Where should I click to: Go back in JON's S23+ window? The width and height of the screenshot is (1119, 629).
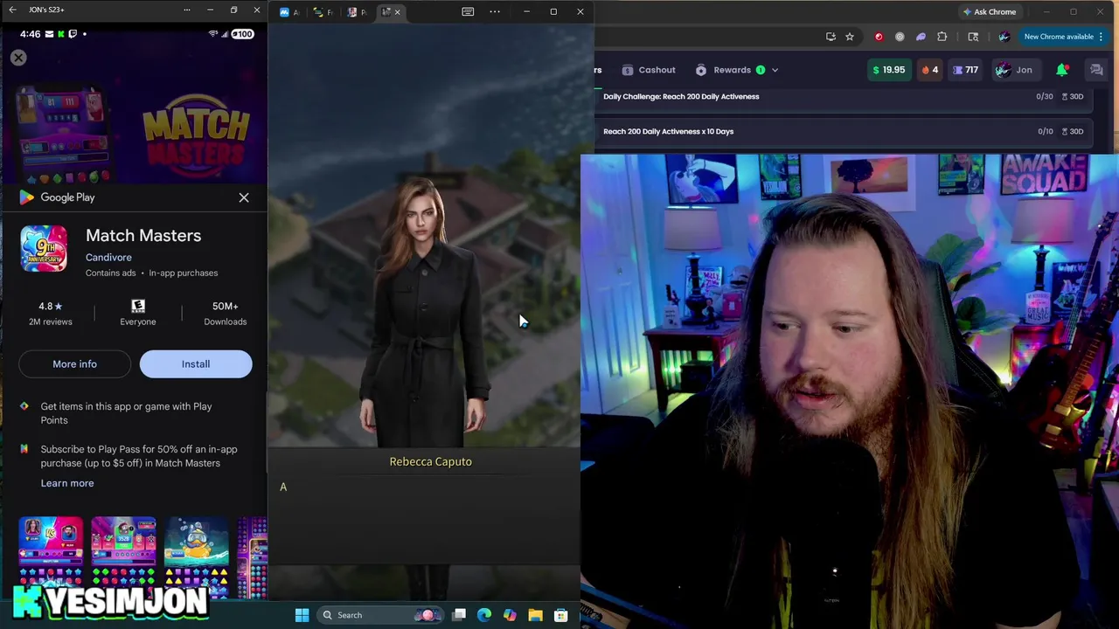[x=12, y=10]
